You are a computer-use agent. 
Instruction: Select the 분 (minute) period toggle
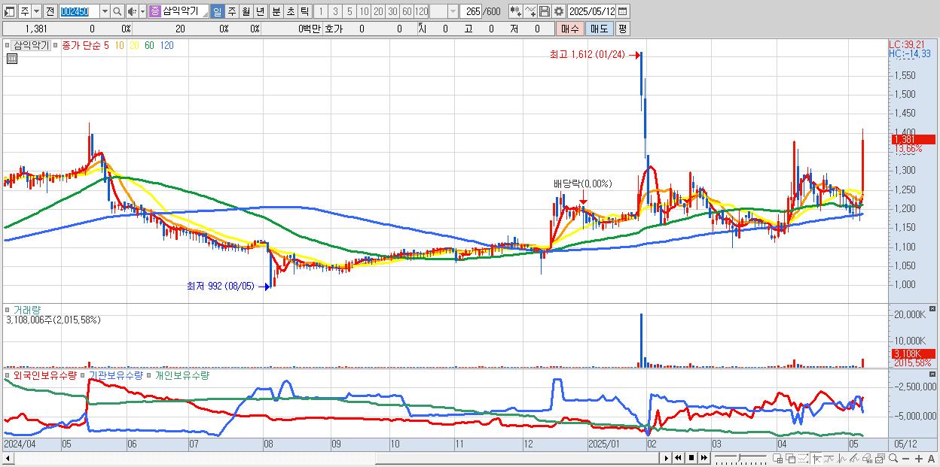coord(276,11)
